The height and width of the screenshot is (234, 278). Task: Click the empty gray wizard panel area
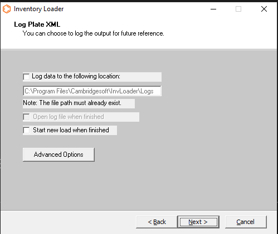[204, 130]
